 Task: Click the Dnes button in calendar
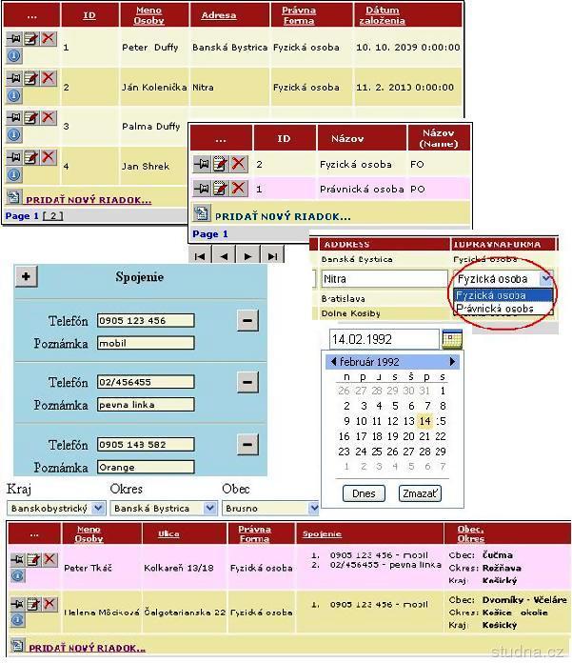pyautogui.click(x=364, y=493)
